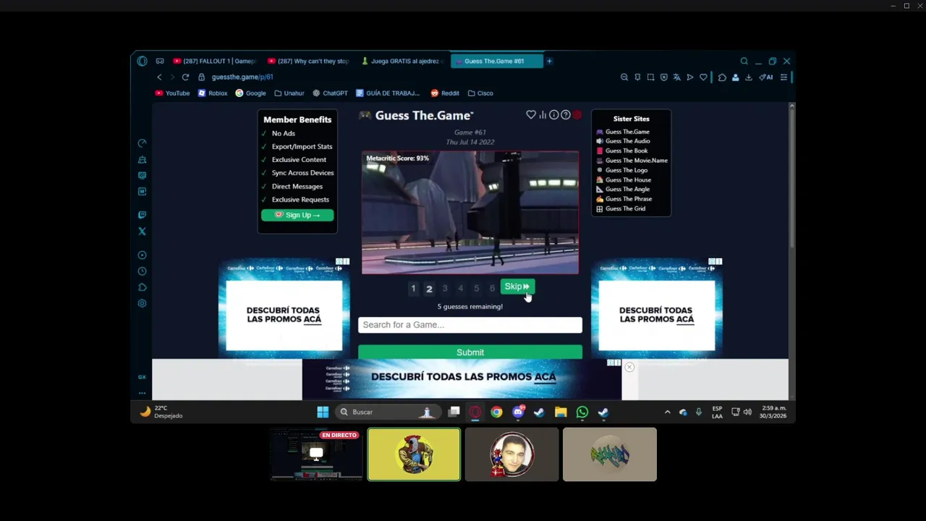
Task: Reload the page with refresh icon
Action: tap(185, 77)
